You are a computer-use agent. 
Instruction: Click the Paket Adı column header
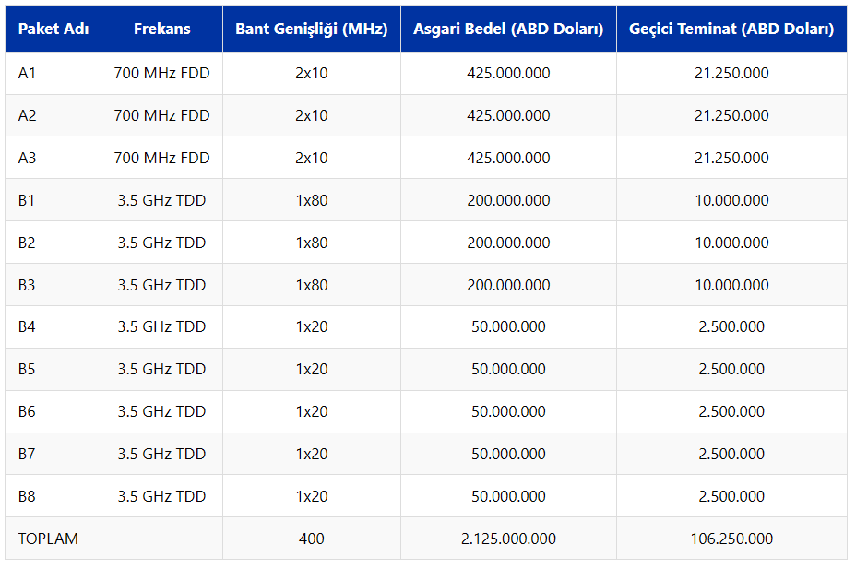tap(52, 29)
